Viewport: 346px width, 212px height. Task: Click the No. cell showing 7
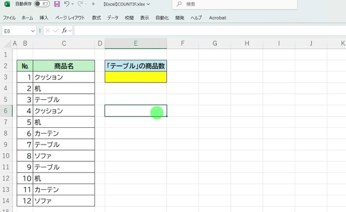25,145
